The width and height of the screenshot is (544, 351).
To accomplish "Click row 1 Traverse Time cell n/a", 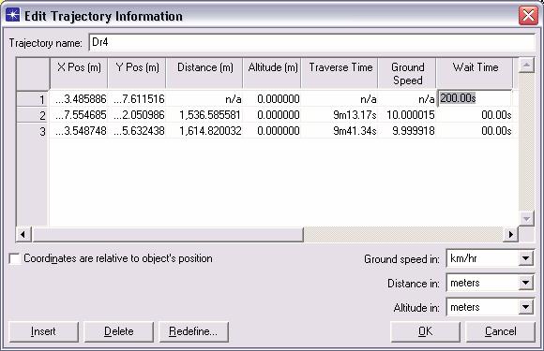I will coord(340,99).
